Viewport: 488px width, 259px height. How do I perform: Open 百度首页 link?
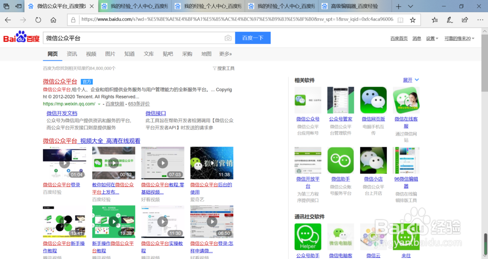[399, 39]
